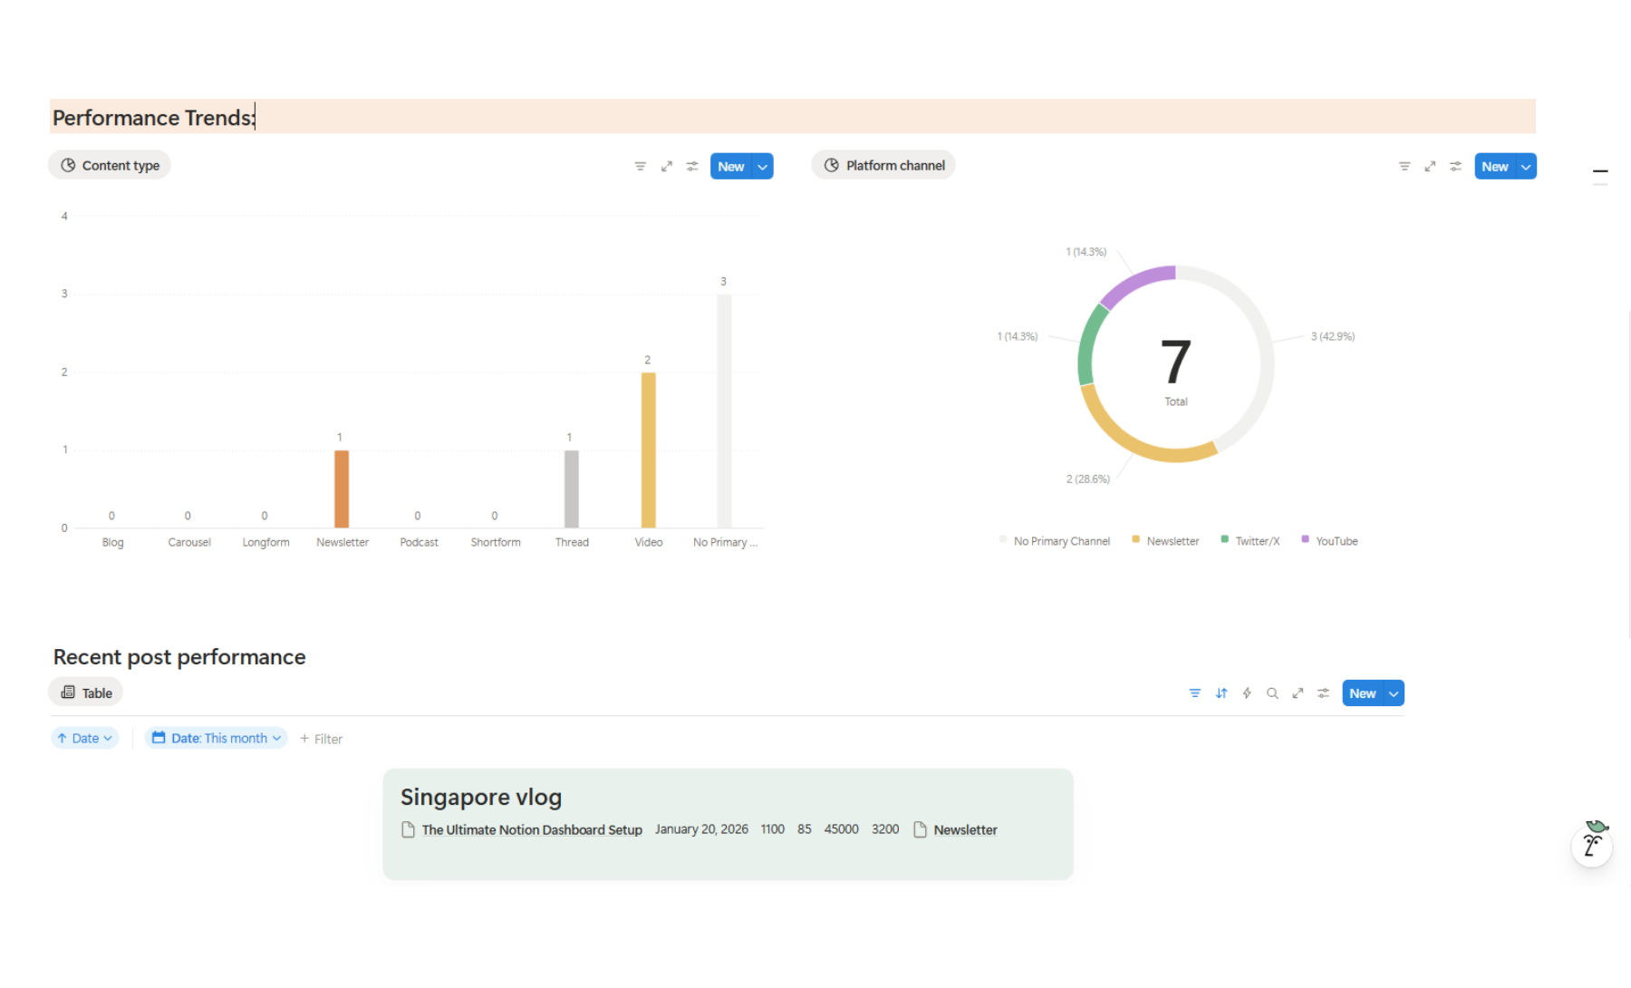This screenshot has height=988, width=1631.
Task: Open New dropdown arrow in Platform channel chart
Action: (1527, 167)
